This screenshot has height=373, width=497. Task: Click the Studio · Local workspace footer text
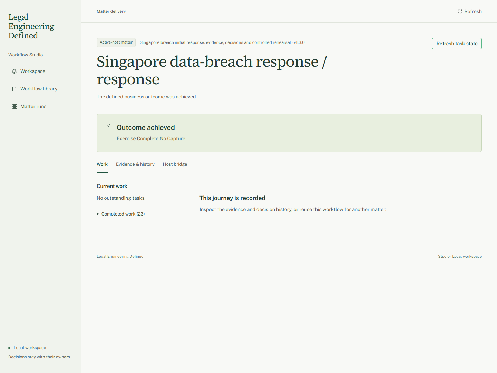pos(460,257)
